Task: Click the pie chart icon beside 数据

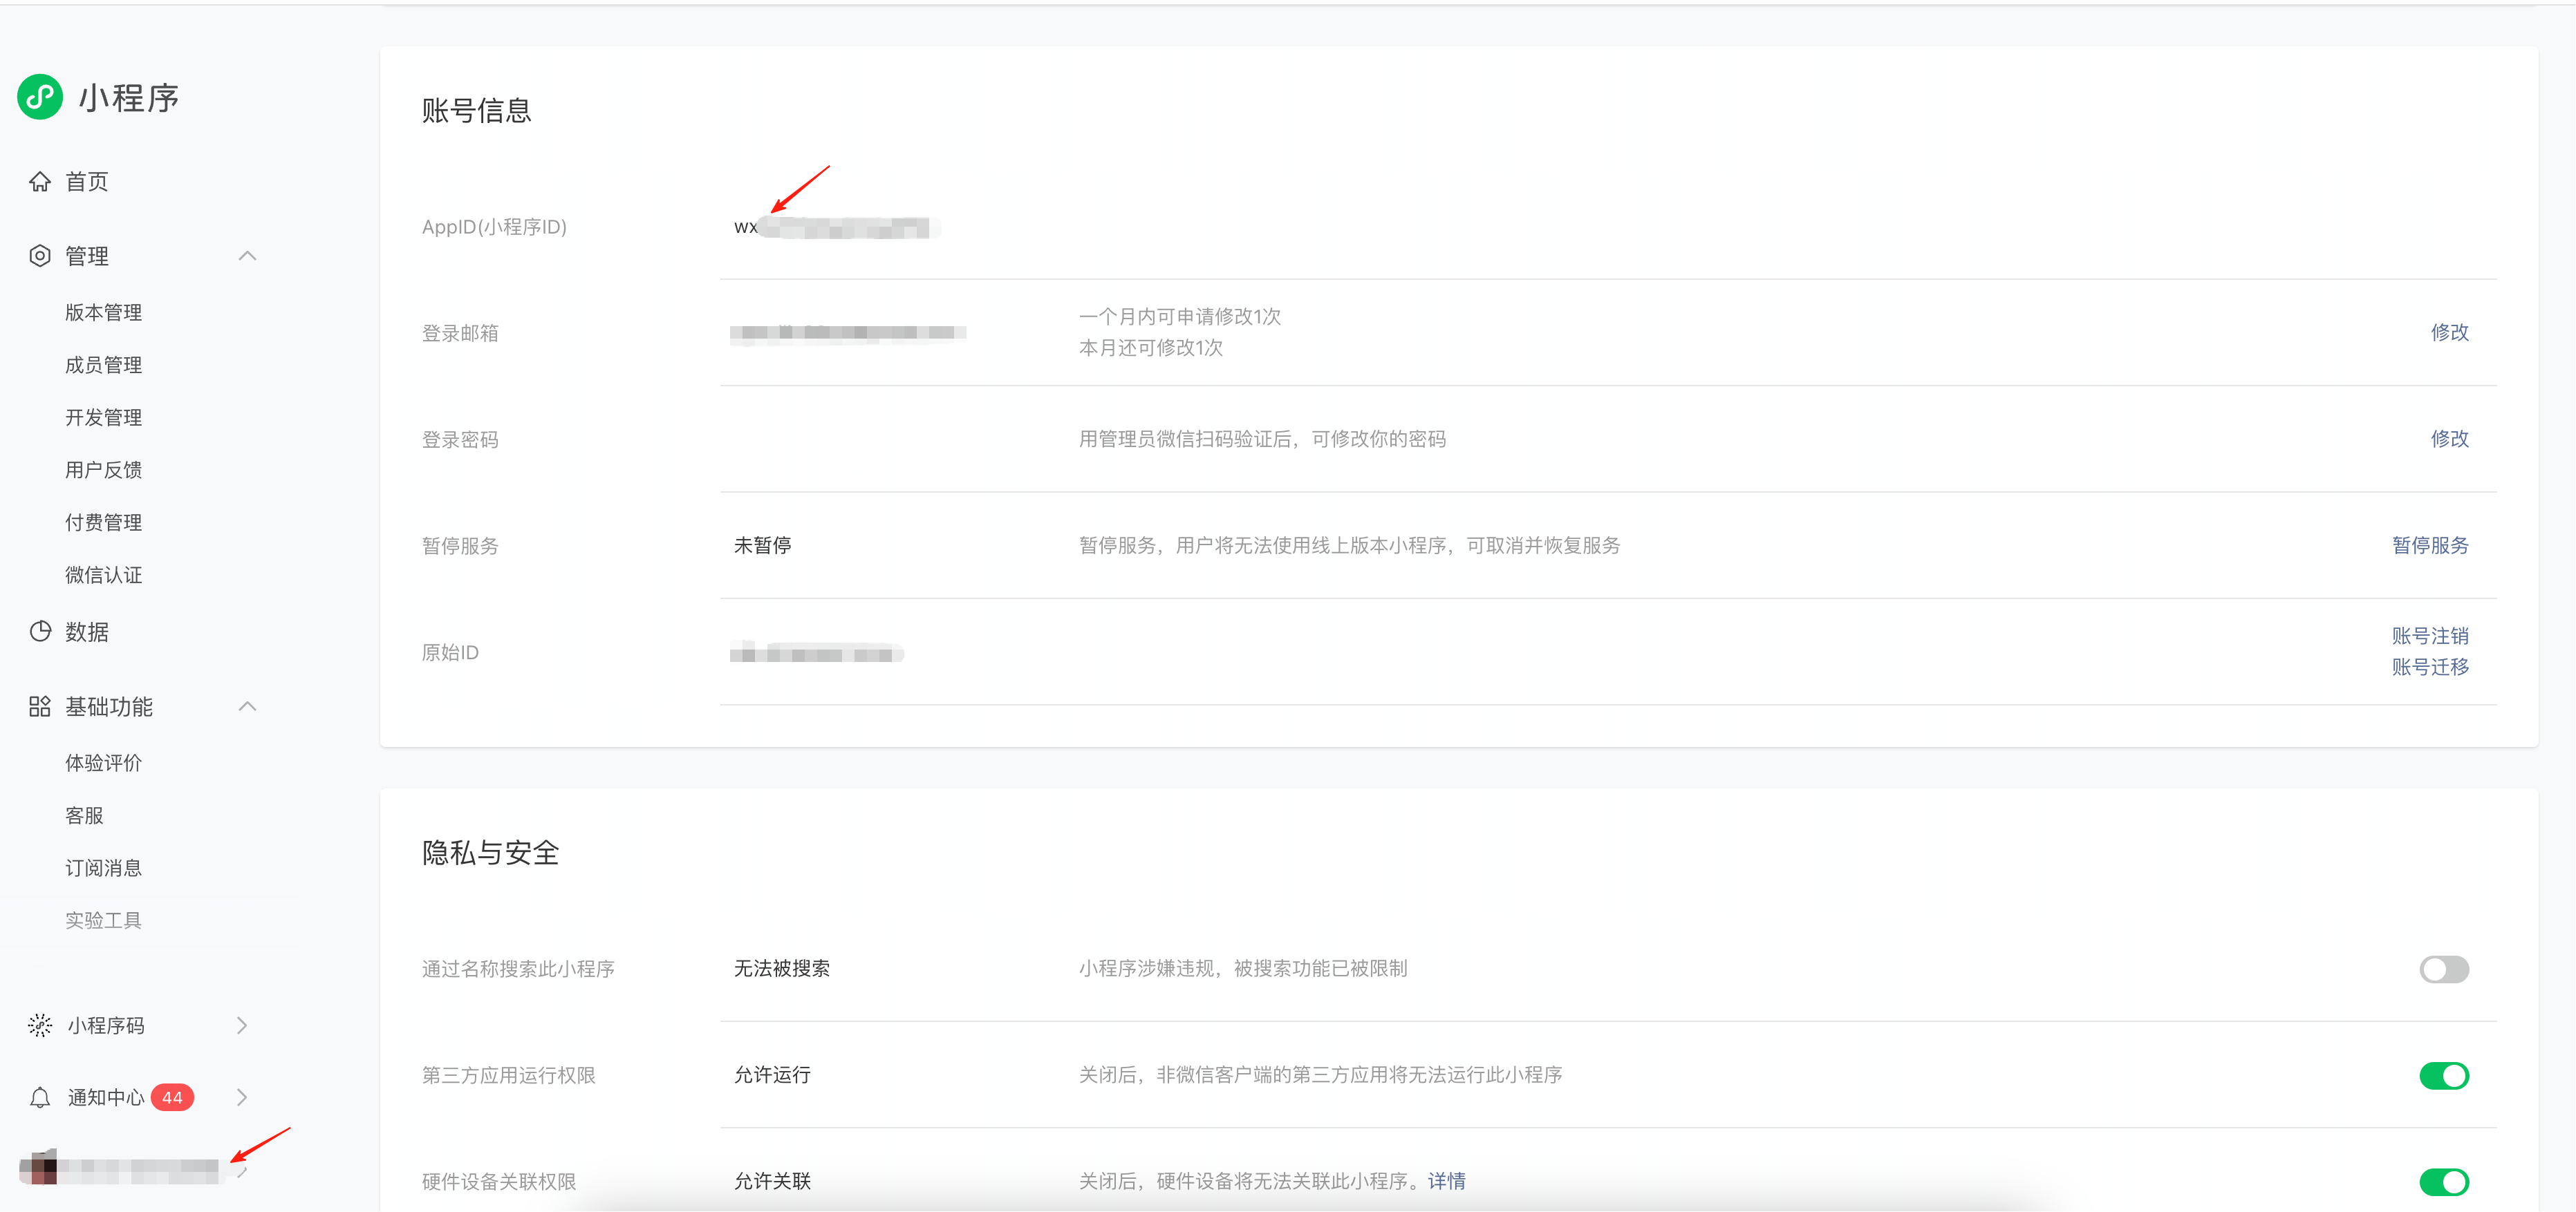Action: (x=40, y=632)
